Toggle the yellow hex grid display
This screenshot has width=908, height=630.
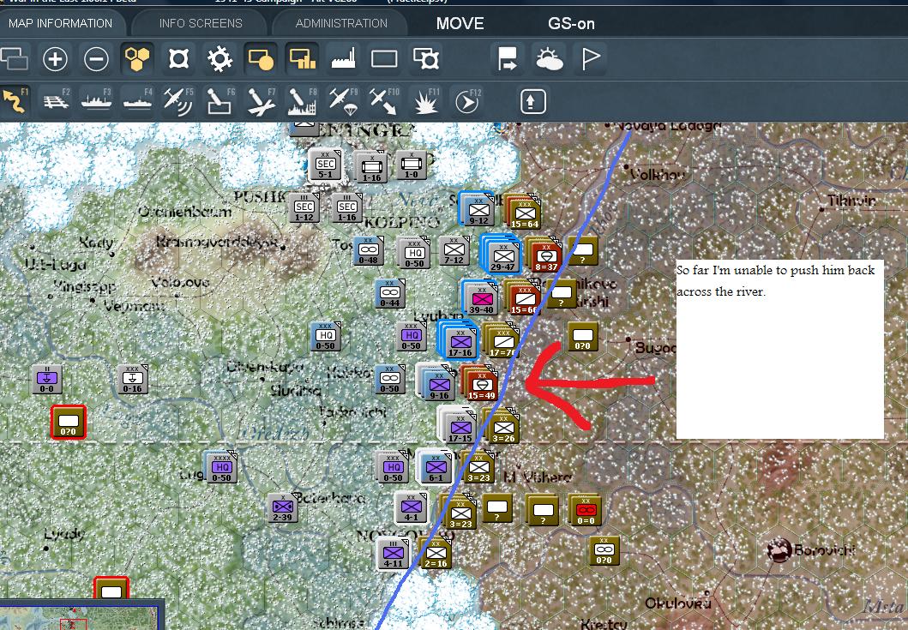(137, 58)
